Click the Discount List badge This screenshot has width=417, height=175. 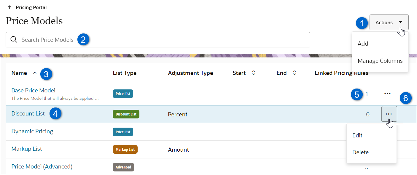click(x=126, y=114)
